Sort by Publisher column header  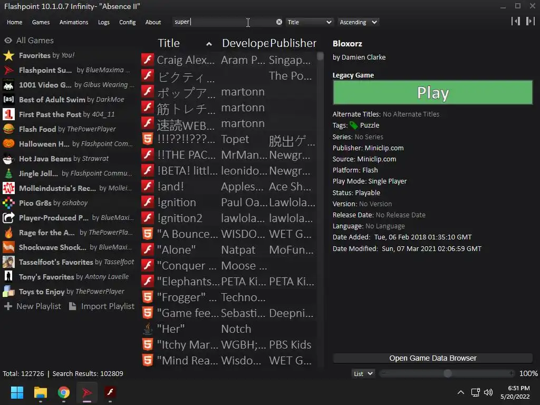point(293,43)
